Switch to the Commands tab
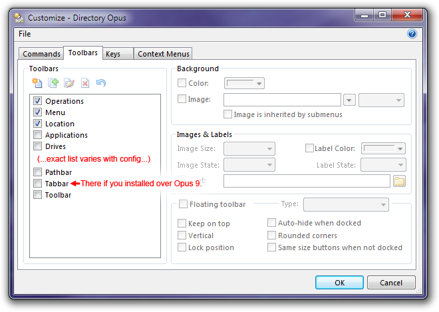Screen dimensions: 439x312 (x=41, y=54)
